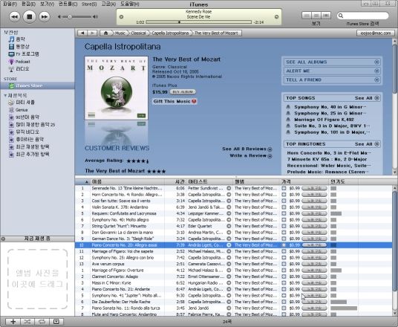398x327 pixels.
Task: Open Symphony No. 40 in G Minor top song
Action: [x=330, y=107]
